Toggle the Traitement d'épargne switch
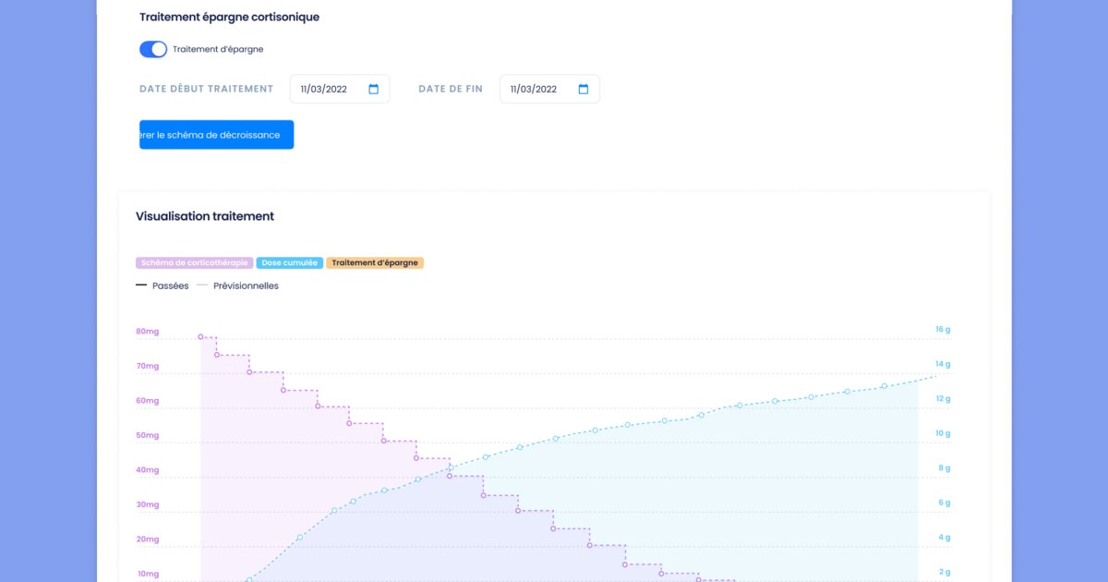This screenshot has height=582, width=1108. [x=153, y=49]
